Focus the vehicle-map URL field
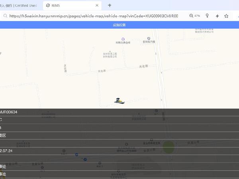The image size is (239, 179). (94, 16)
